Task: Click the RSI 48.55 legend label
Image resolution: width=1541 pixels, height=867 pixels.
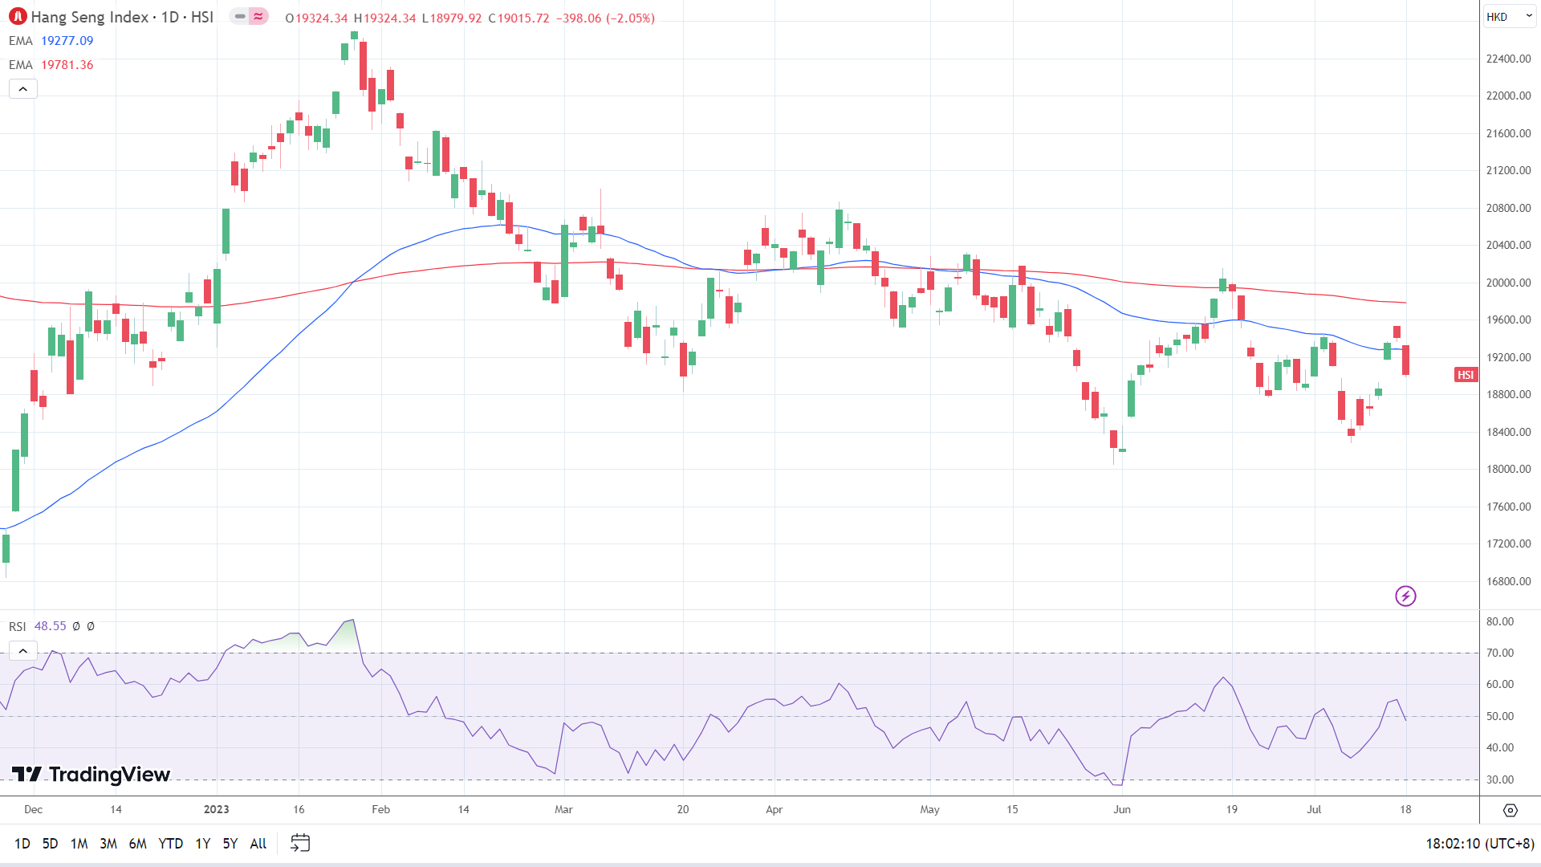Action: [38, 626]
